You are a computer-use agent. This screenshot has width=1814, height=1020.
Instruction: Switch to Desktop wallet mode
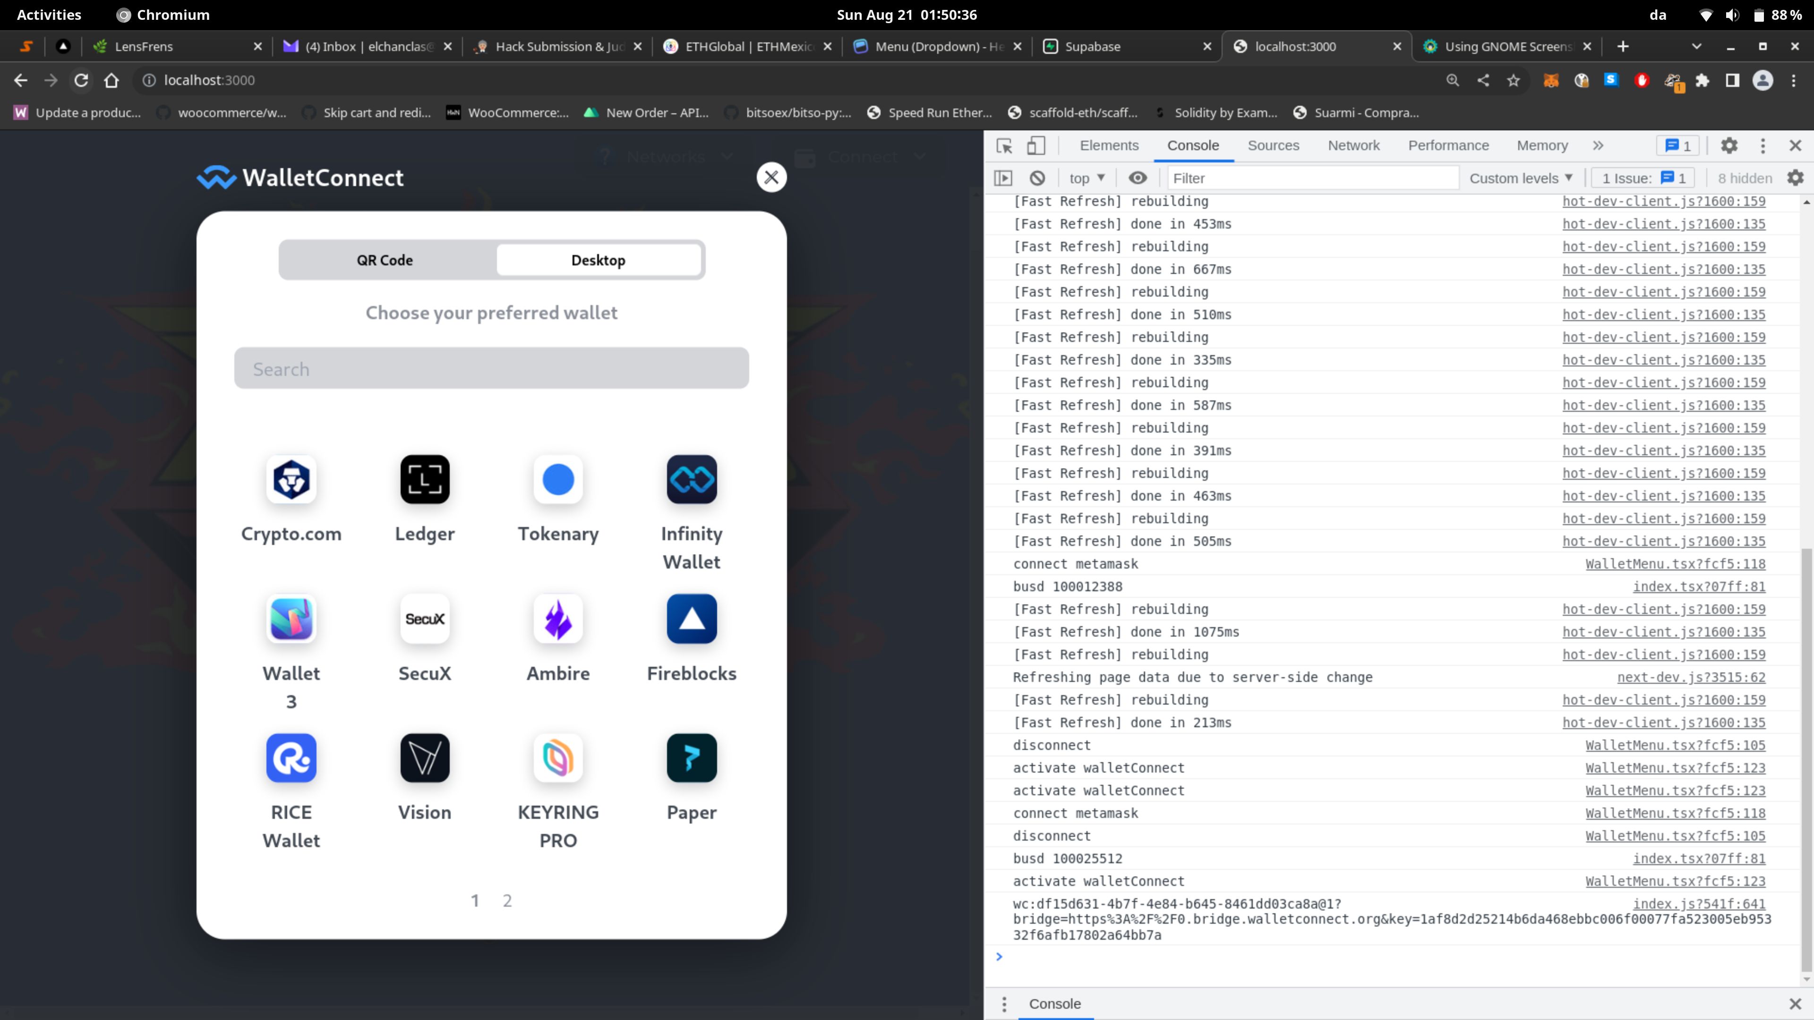pos(598,260)
